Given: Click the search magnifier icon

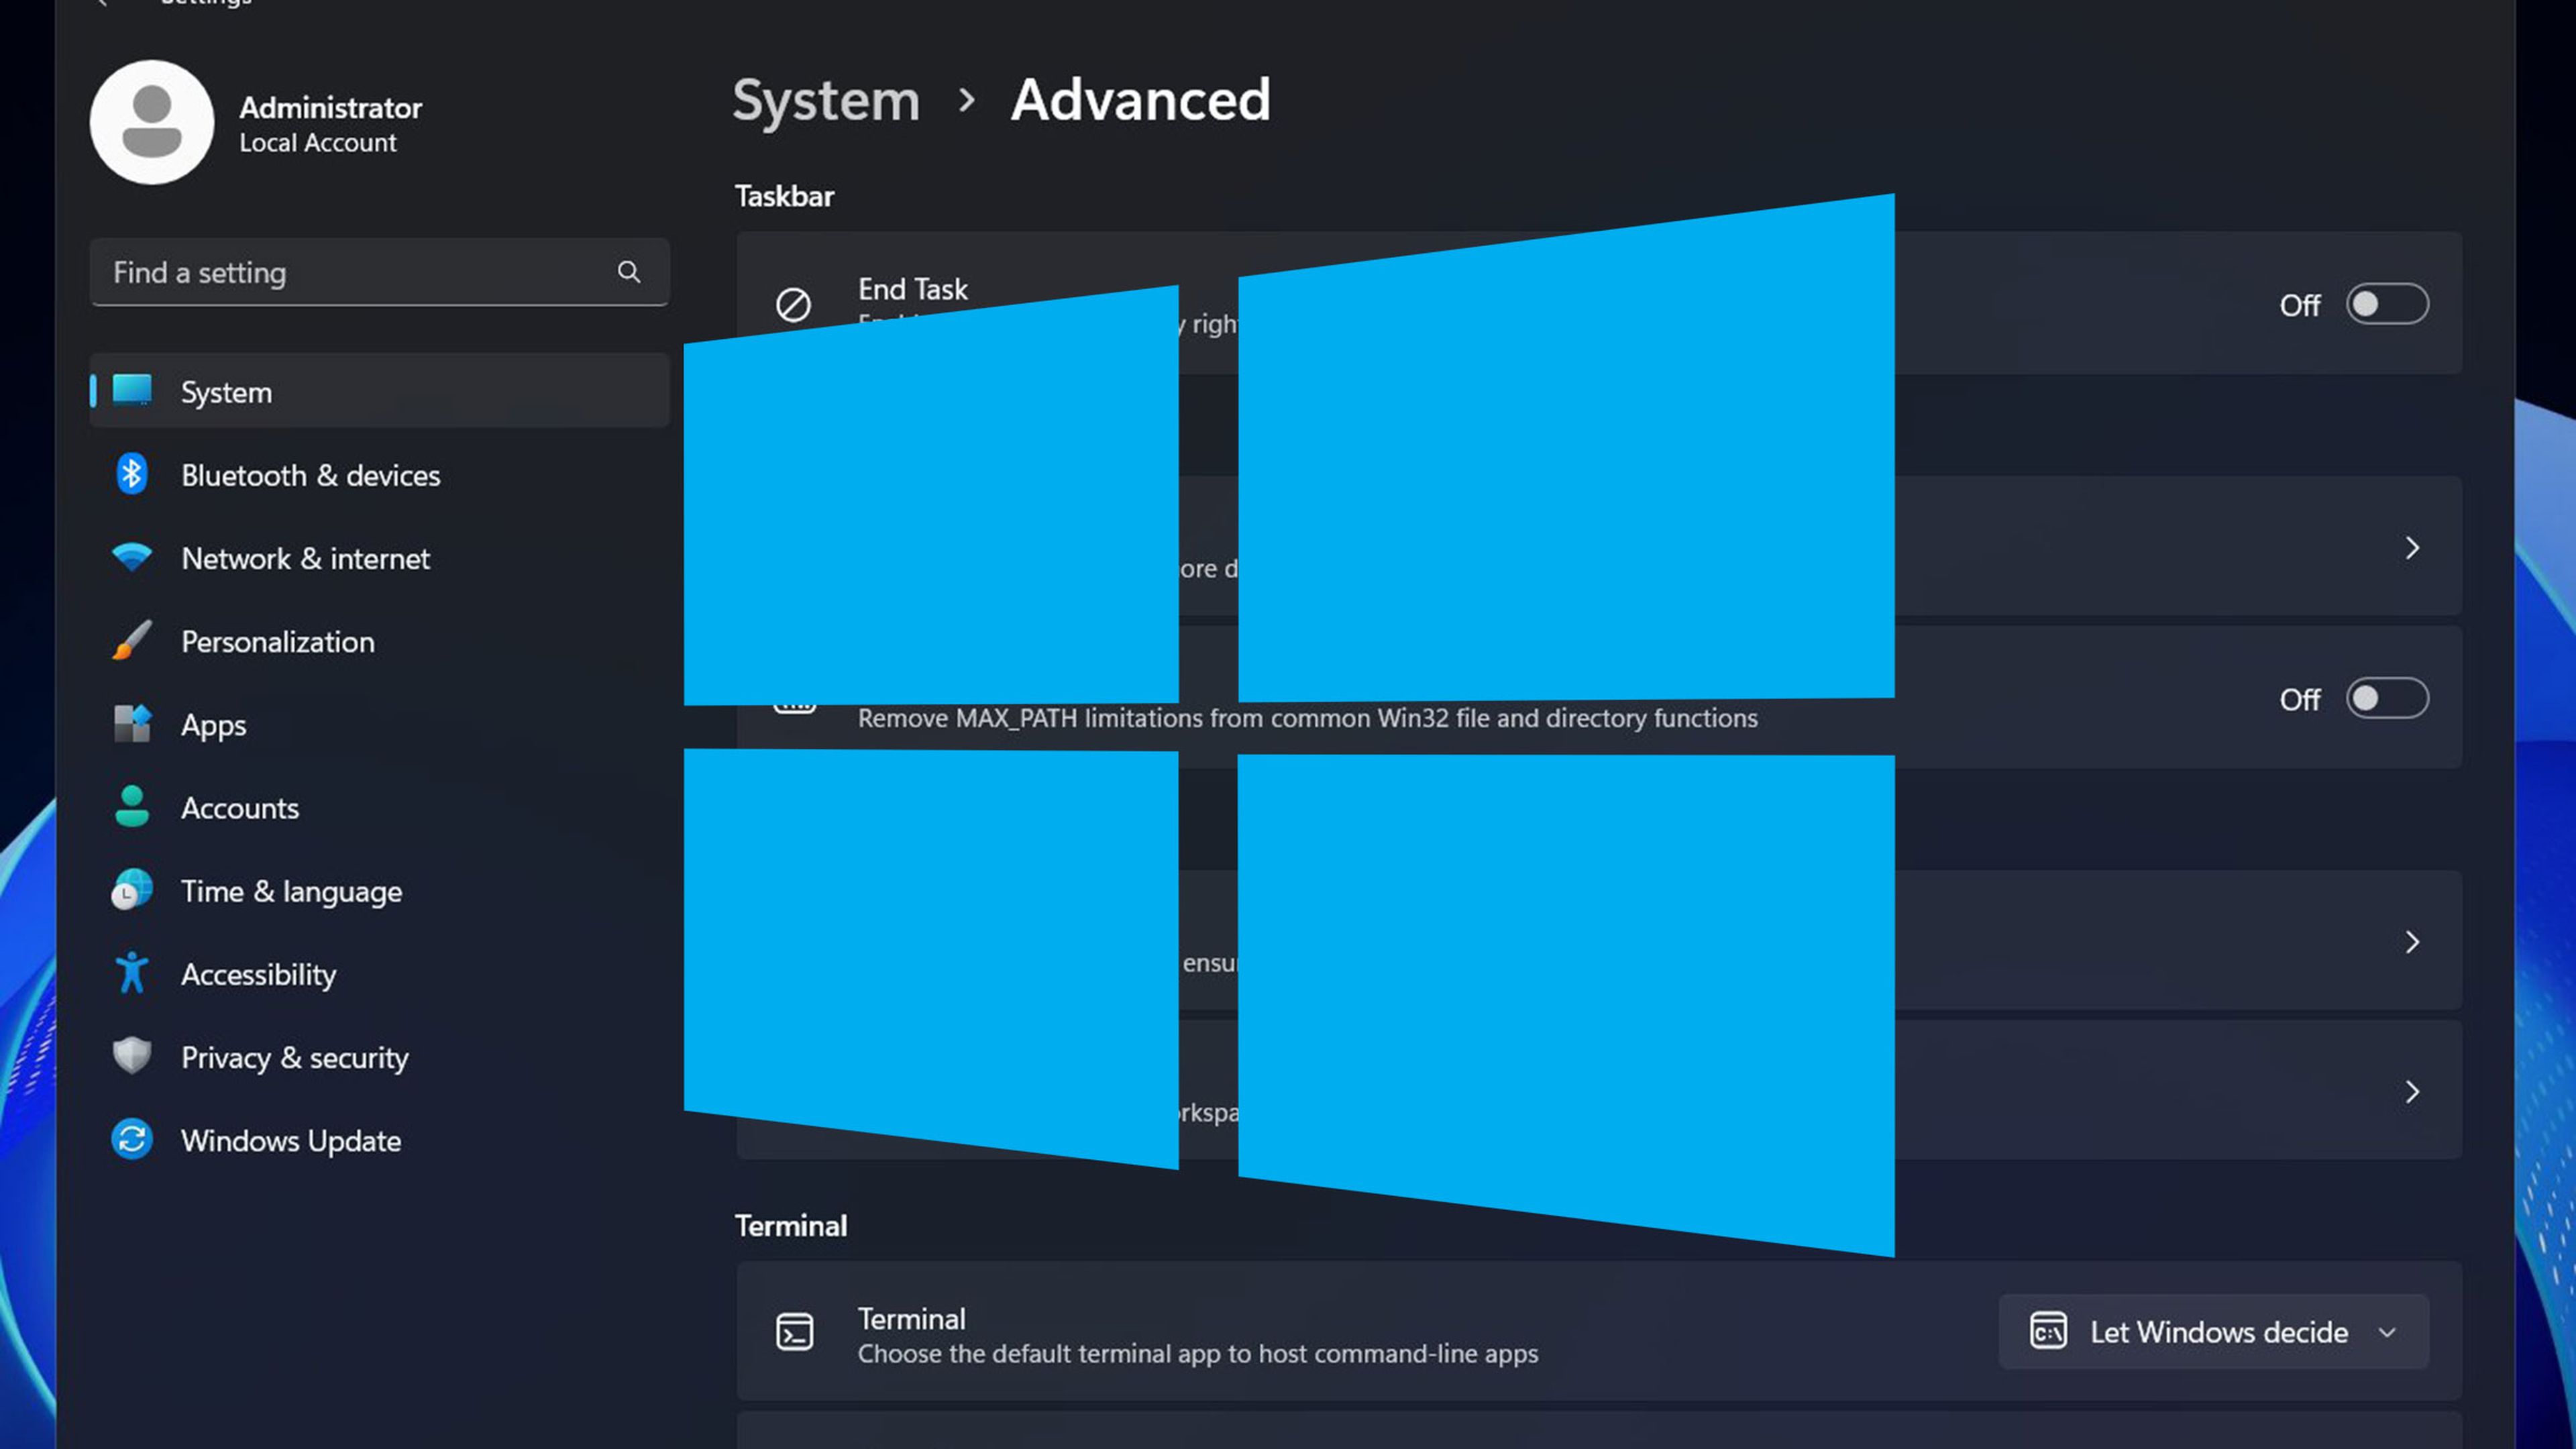Looking at the screenshot, I should coord(629,272).
